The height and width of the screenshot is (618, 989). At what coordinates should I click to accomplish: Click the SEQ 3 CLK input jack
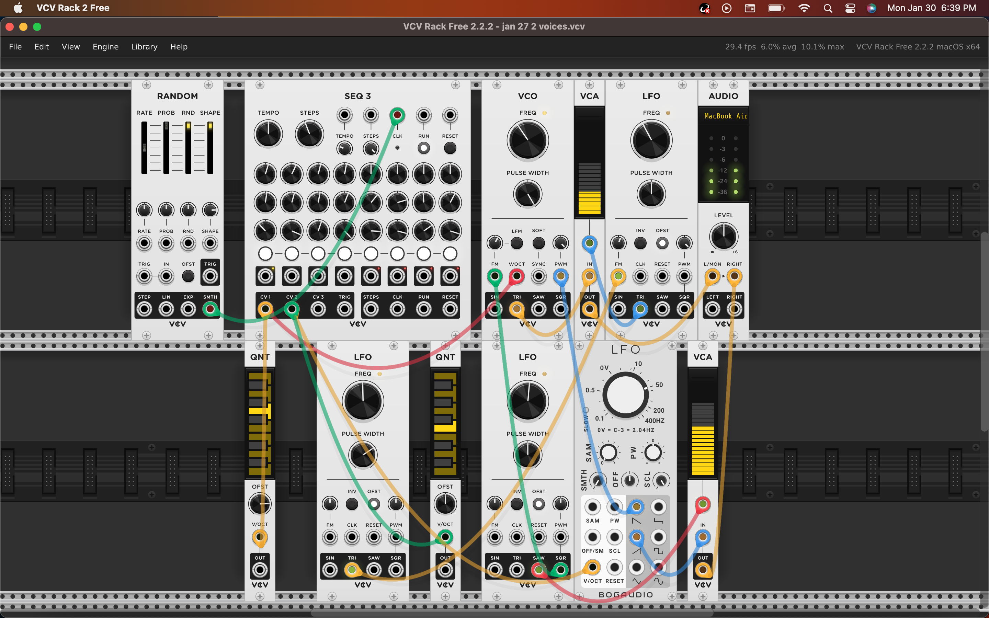tap(397, 115)
